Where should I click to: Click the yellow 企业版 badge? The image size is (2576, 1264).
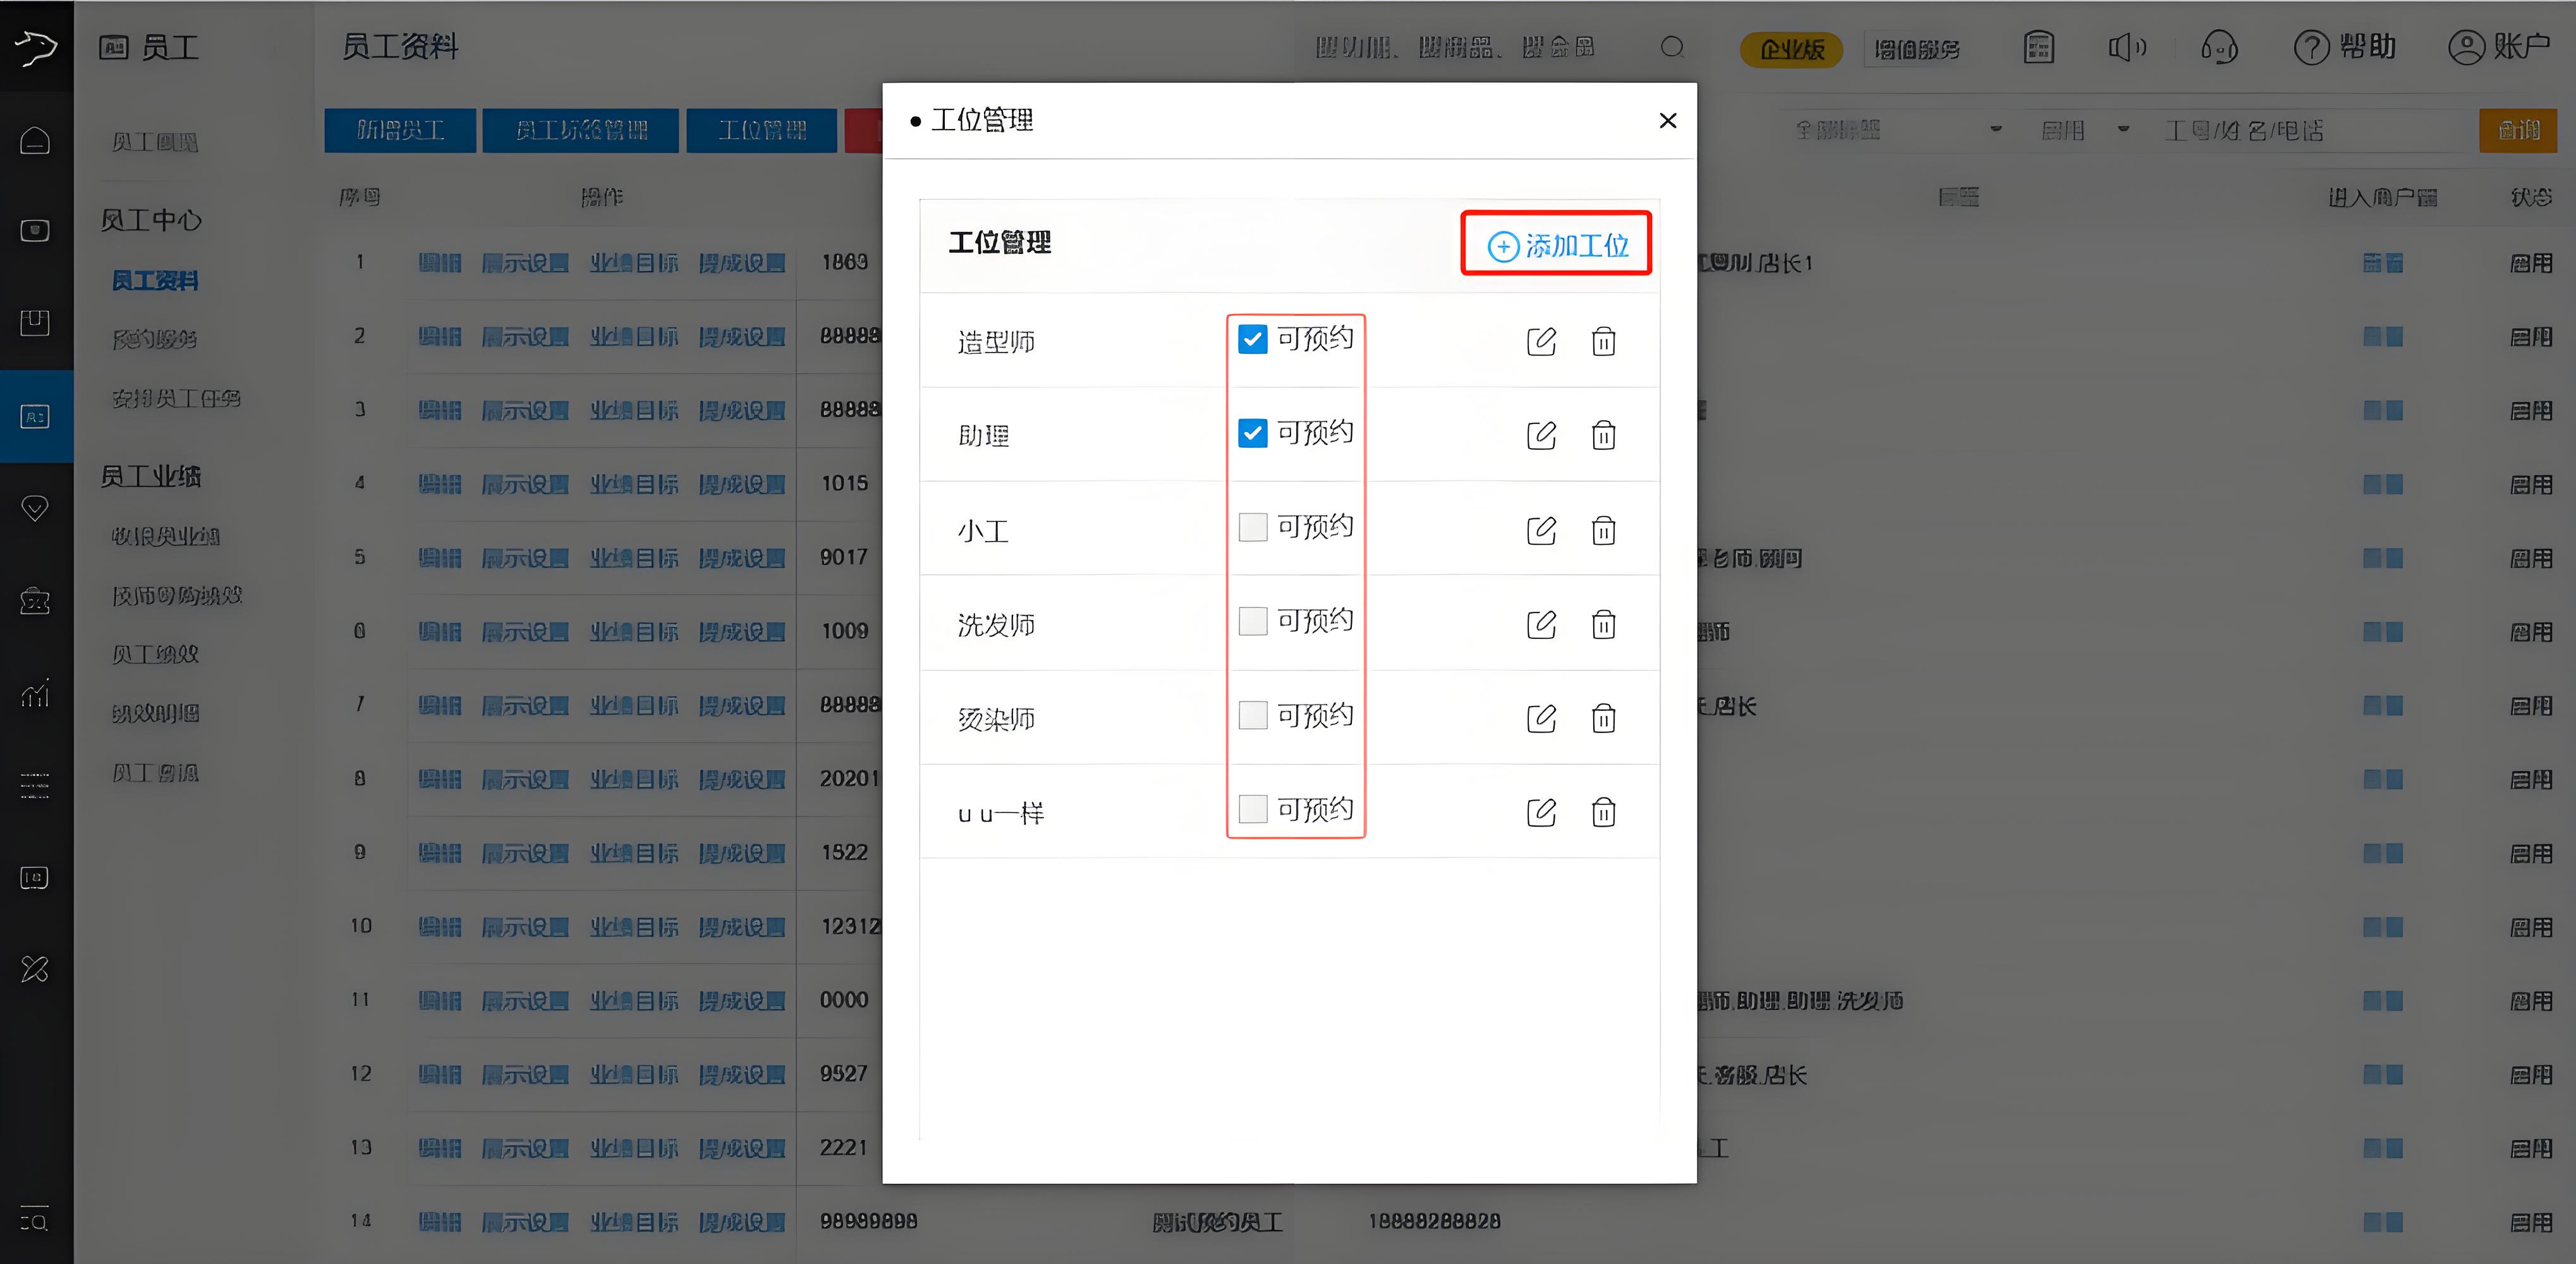[1791, 49]
